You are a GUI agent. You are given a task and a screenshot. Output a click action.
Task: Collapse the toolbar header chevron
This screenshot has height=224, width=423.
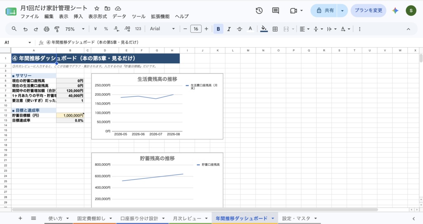tap(409, 29)
